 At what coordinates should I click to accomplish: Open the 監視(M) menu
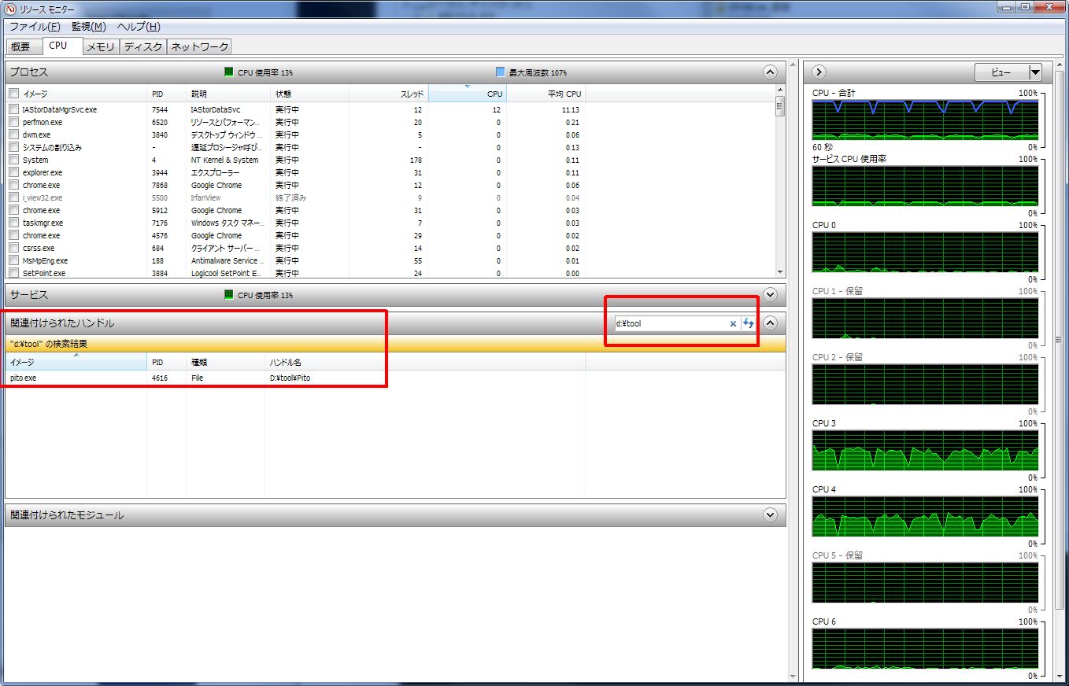(x=88, y=27)
